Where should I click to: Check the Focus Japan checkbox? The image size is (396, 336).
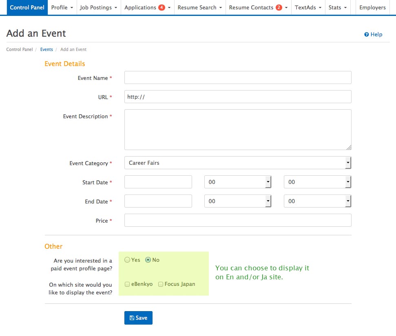161,284
